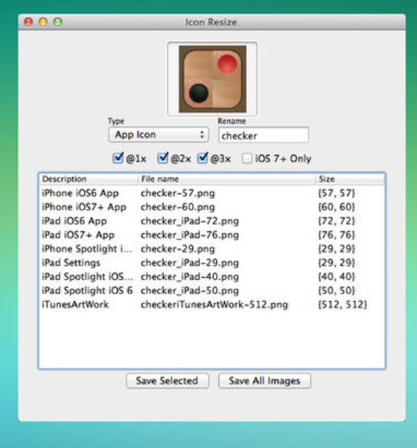This screenshot has height=448, width=417.
Task: Enable the iOS 7+ Only checkbox
Action: [247, 158]
